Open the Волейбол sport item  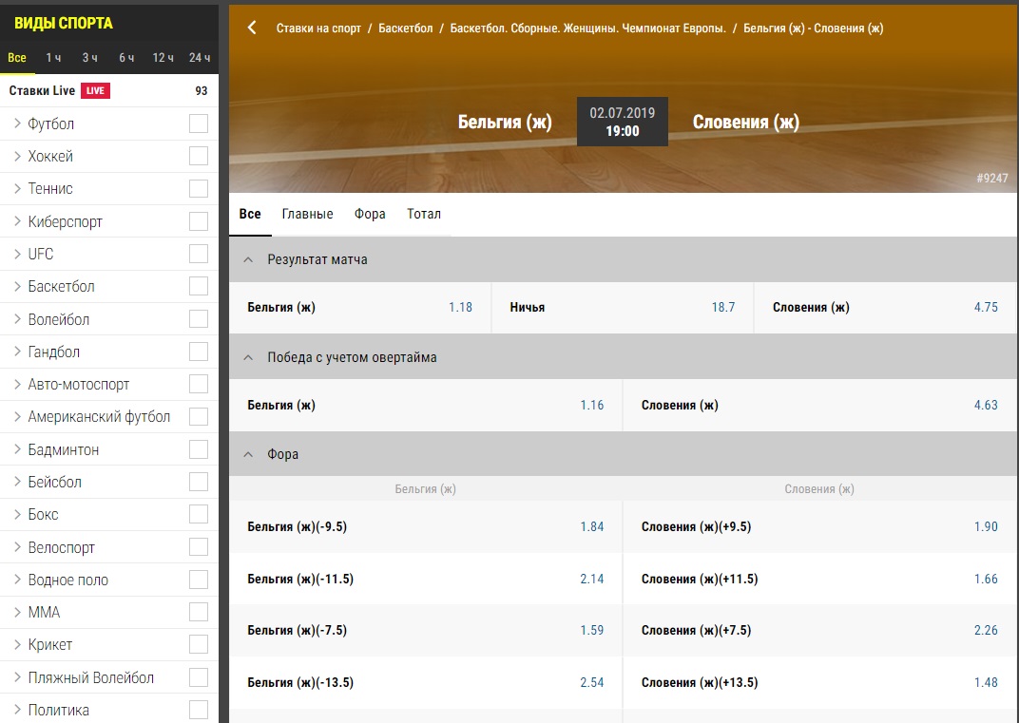click(x=59, y=319)
